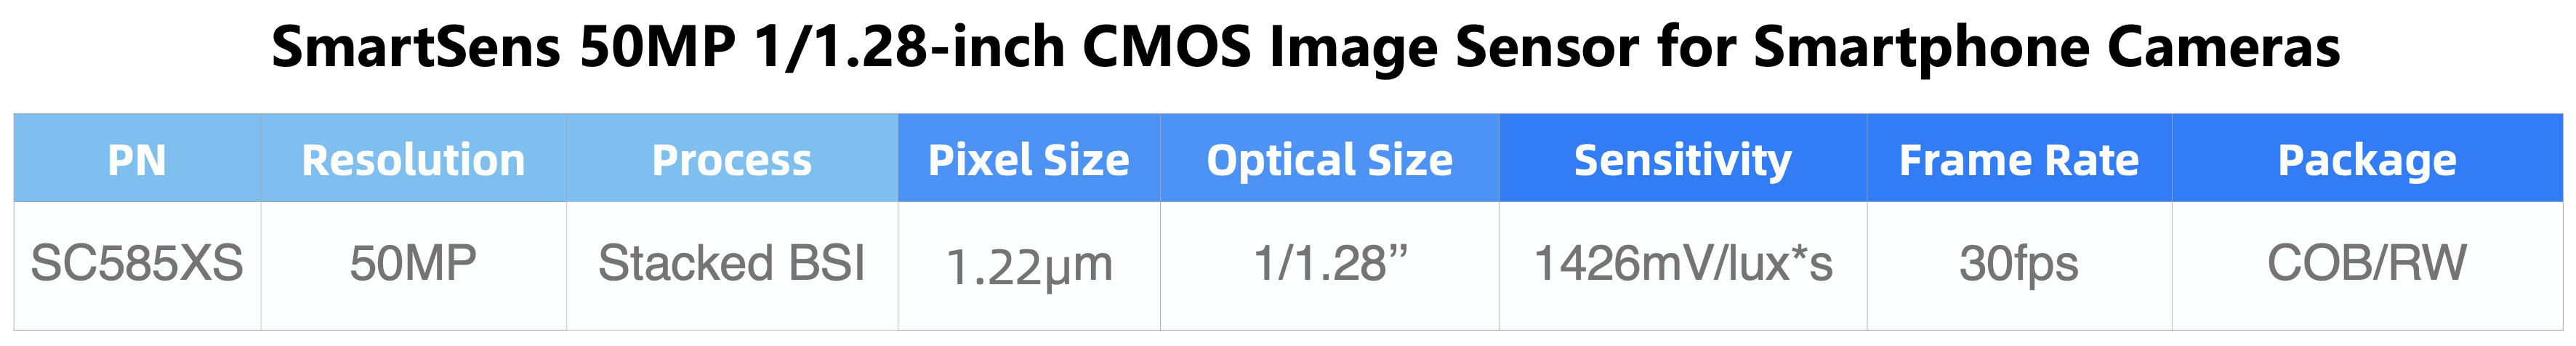Click the Package column header
The width and height of the screenshot is (2576, 346).
point(2366,160)
